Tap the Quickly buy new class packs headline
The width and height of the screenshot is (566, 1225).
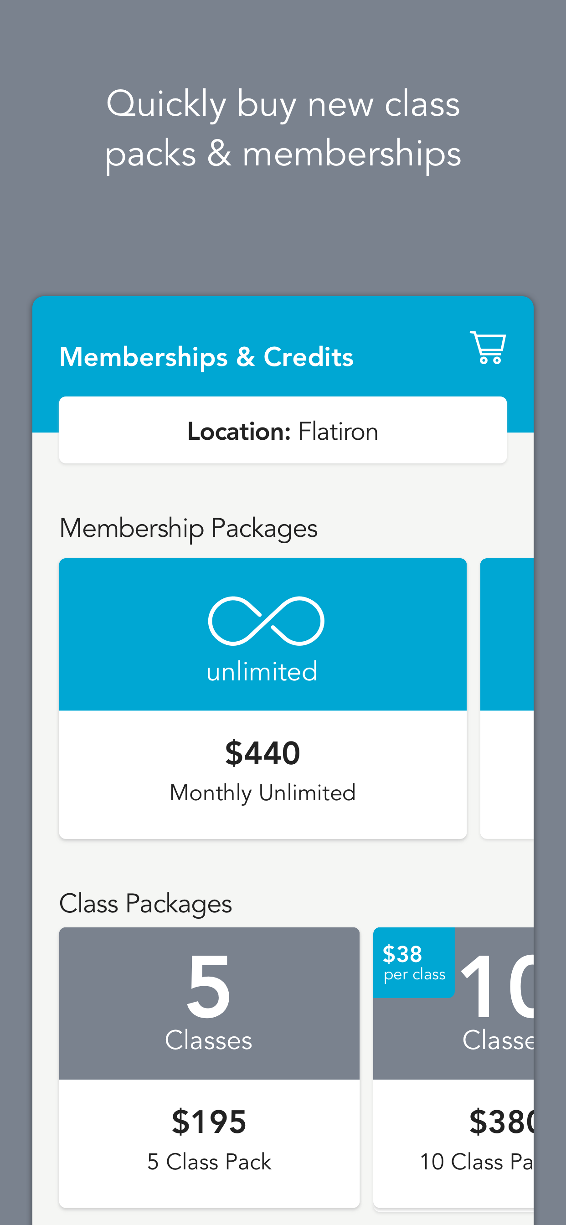point(283,129)
